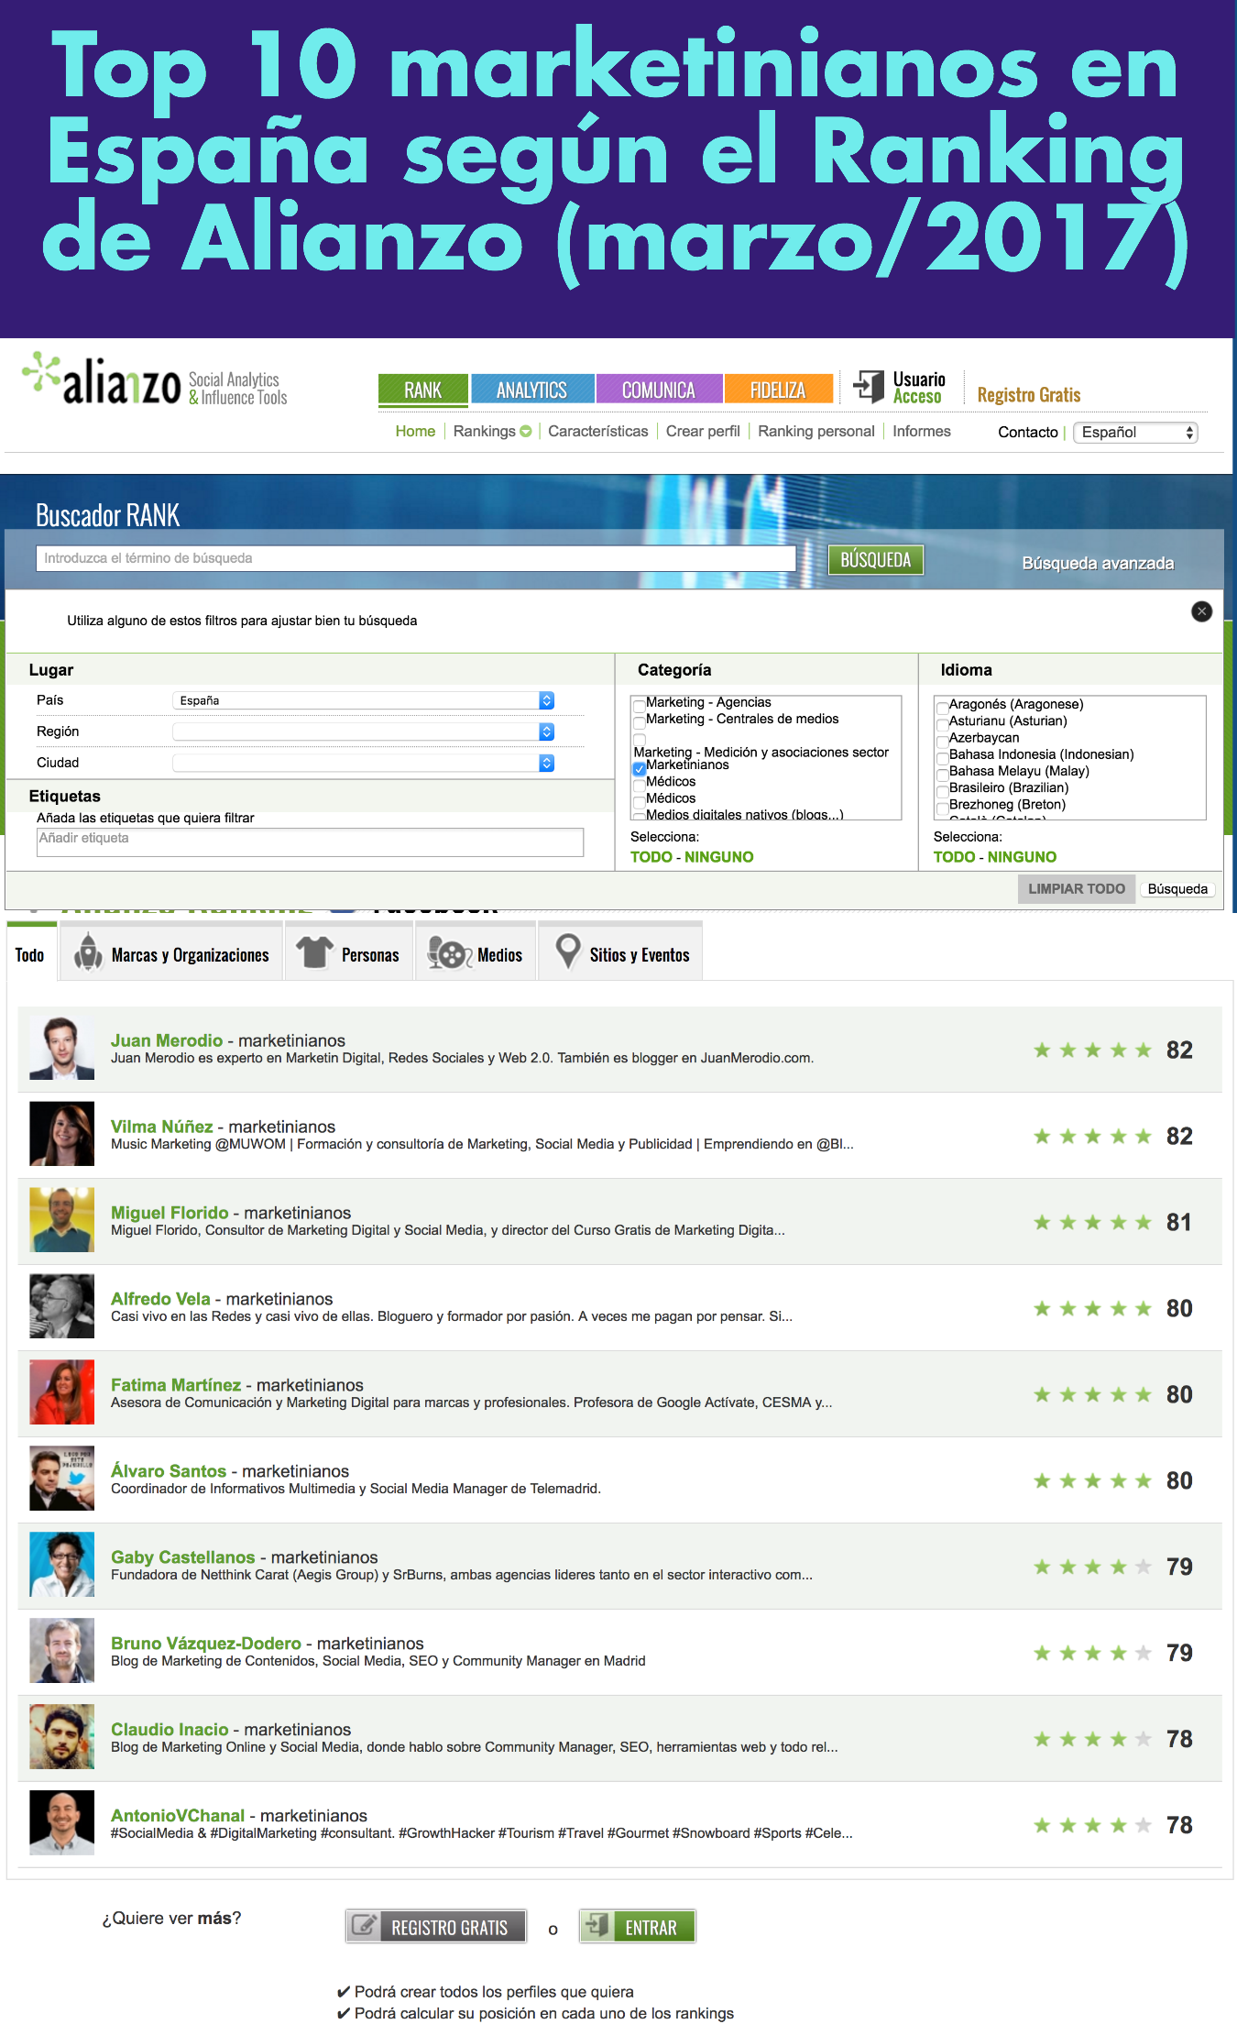This screenshot has height=2035, width=1237.
Task: Open the FIDELIZA tab
Action: point(779,390)
